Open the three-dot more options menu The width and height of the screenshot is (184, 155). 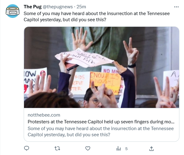(x=176, y=7)
